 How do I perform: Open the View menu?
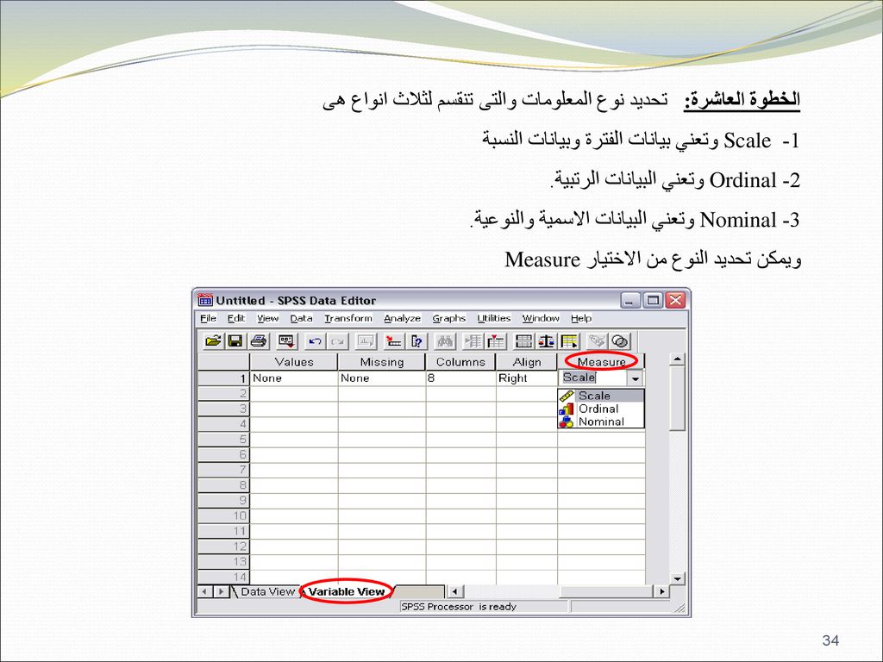[267, 318]
